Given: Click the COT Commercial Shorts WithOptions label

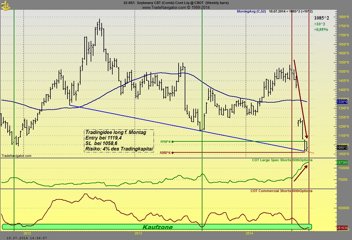Looking at the screenshot, I should click(281, 191).
